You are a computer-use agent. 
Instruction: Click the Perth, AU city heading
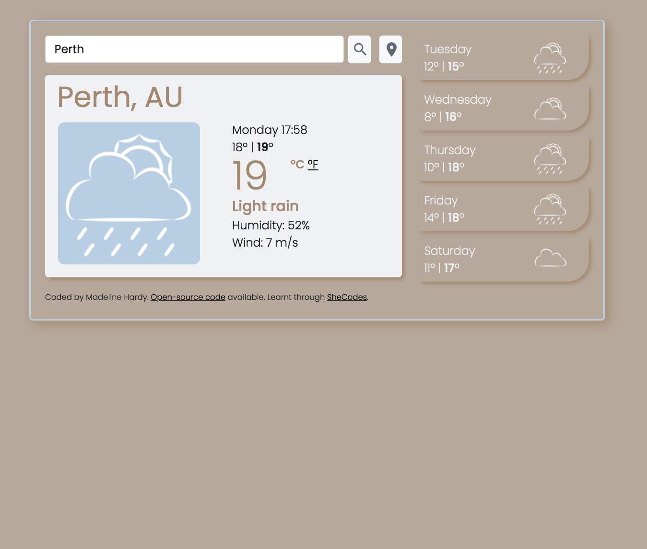pyautogui.click(x=120, y=97)
